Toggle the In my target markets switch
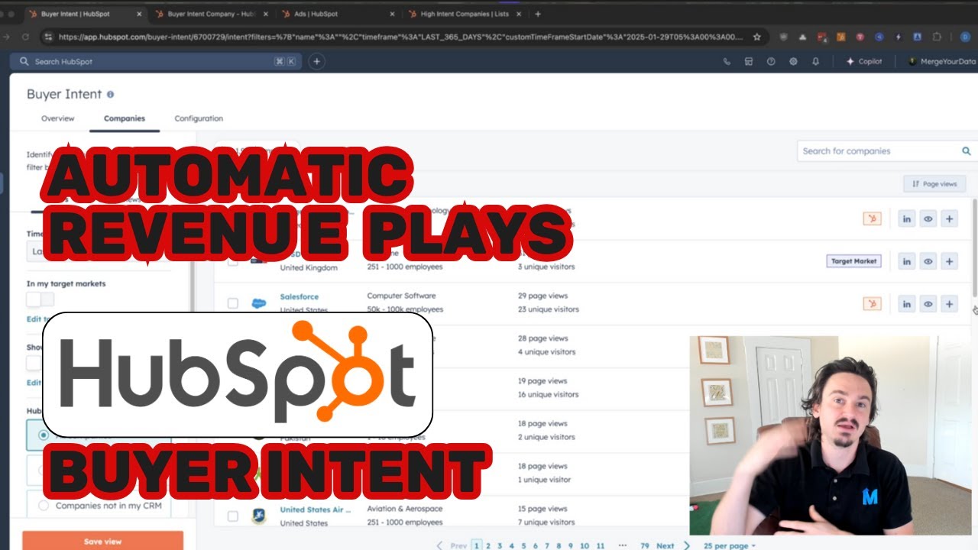This screenshot has width=978, height=550. pos(40,299)
